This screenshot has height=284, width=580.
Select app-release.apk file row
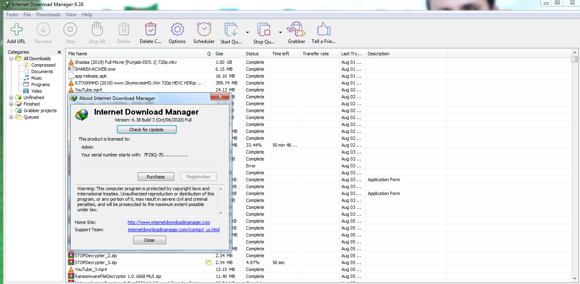[318, 76]
